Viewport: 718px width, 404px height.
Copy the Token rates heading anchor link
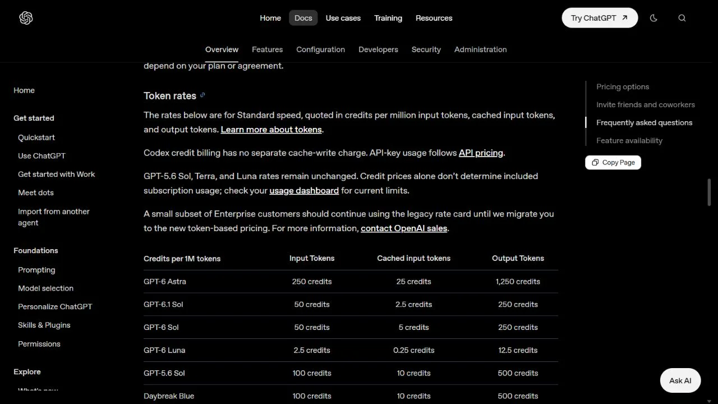202,95
